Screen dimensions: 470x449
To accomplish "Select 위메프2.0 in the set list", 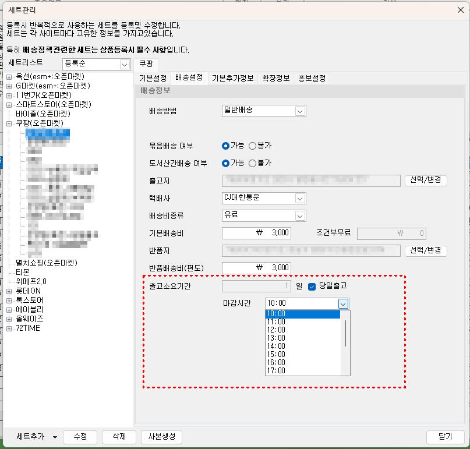I will [31, 281].
